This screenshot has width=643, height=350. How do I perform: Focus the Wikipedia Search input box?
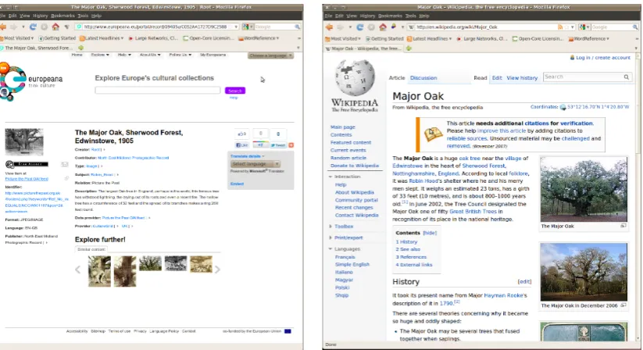click(583, 77)
